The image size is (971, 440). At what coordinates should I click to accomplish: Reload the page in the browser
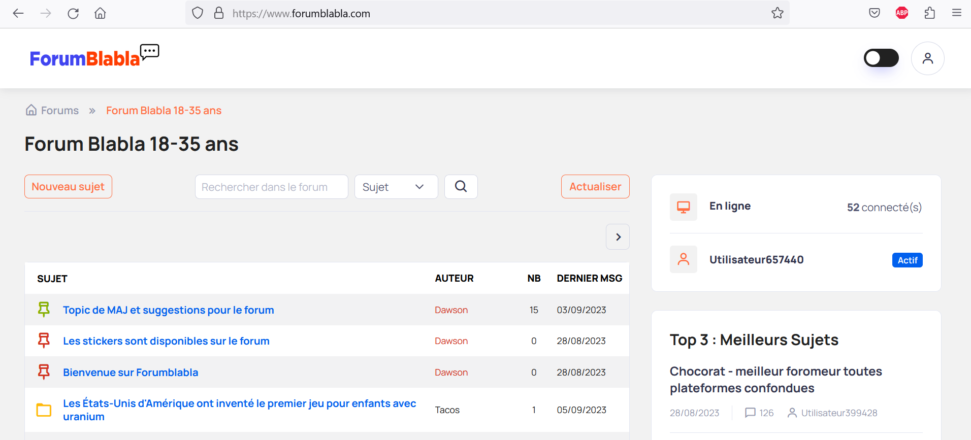pyautogui.click(x=73, y=13)
